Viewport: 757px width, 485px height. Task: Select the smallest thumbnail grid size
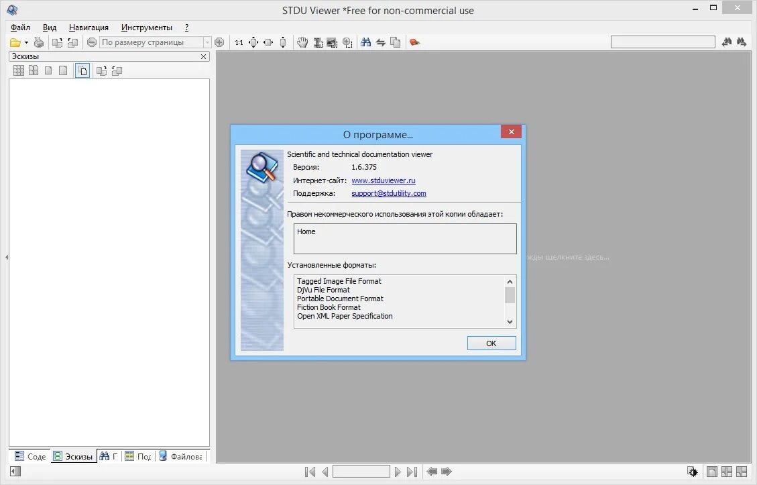pyautogui.click(x=19, y=71)
